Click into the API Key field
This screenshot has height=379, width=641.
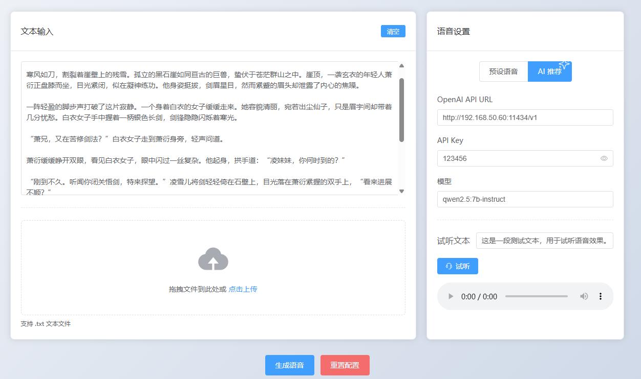click(x=517, y=158)
